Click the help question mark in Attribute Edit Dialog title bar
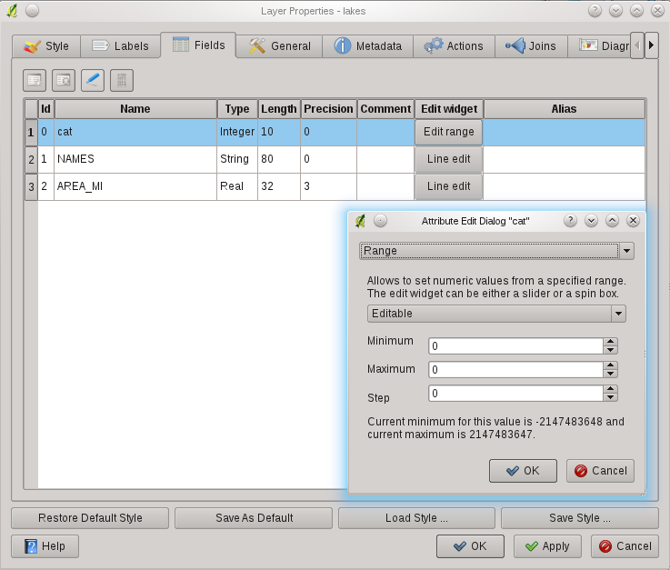 click(570, 221)
